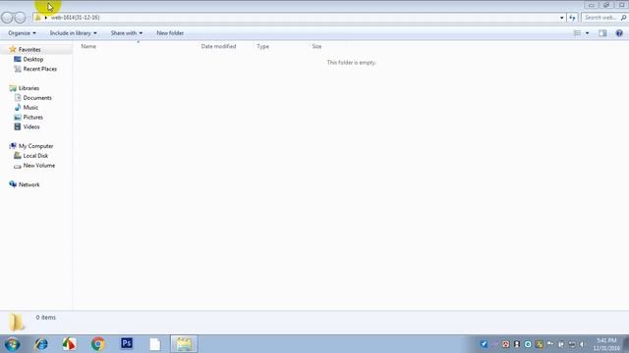
Task: Open Help with question mark icon
Action: coord(619,33)
